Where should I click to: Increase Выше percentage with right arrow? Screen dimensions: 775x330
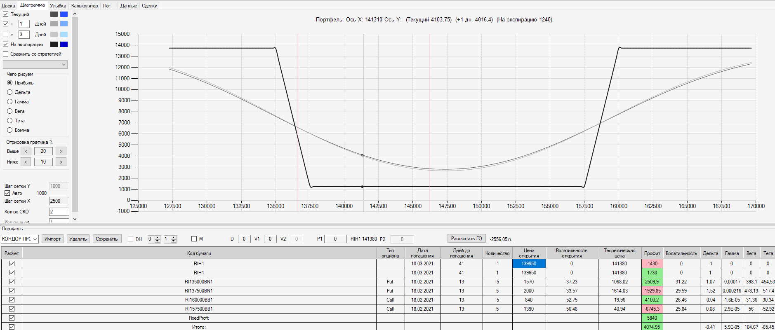61,151
